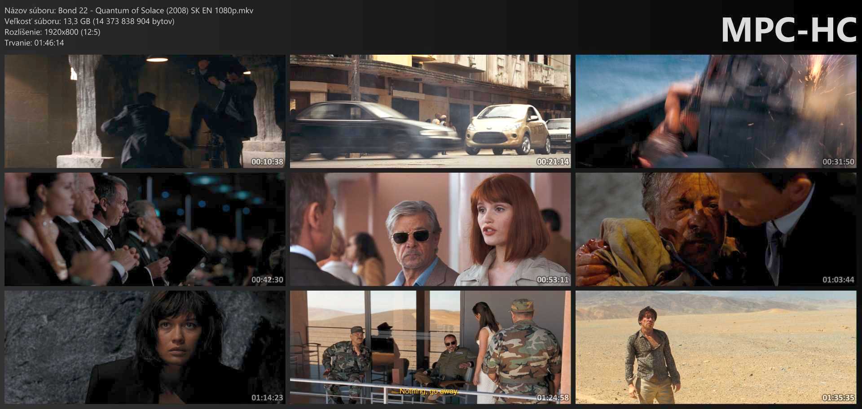
Task: Select the gold Ford car thumbnail
Action: coord(430,111)
